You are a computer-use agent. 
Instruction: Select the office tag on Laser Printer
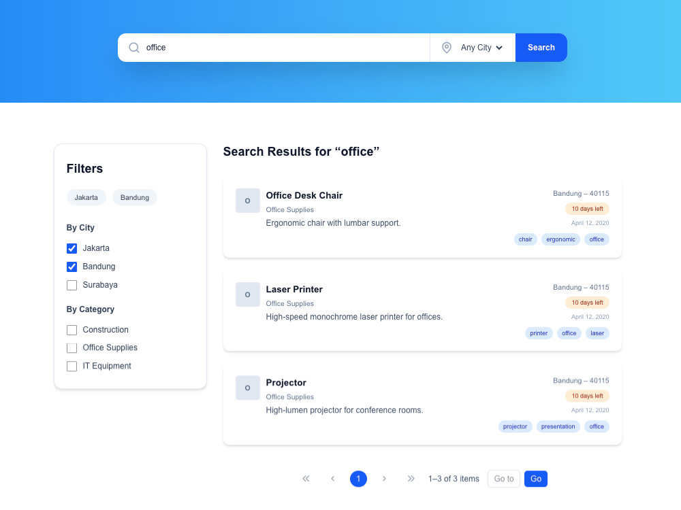[569, 333]
